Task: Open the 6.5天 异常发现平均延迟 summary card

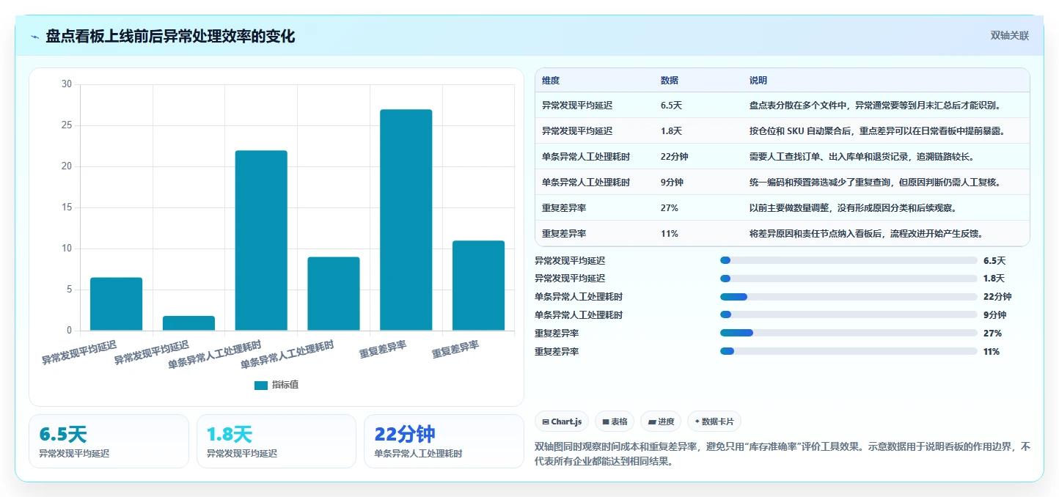Action: (x=109, y=441)
